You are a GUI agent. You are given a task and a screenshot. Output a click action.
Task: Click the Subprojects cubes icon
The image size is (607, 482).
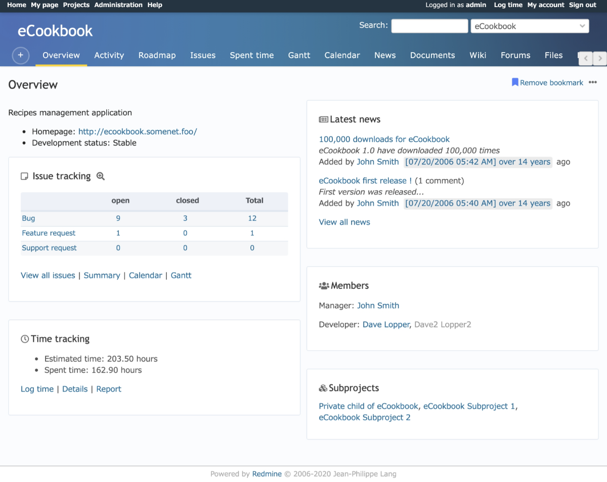pos(323,388)
